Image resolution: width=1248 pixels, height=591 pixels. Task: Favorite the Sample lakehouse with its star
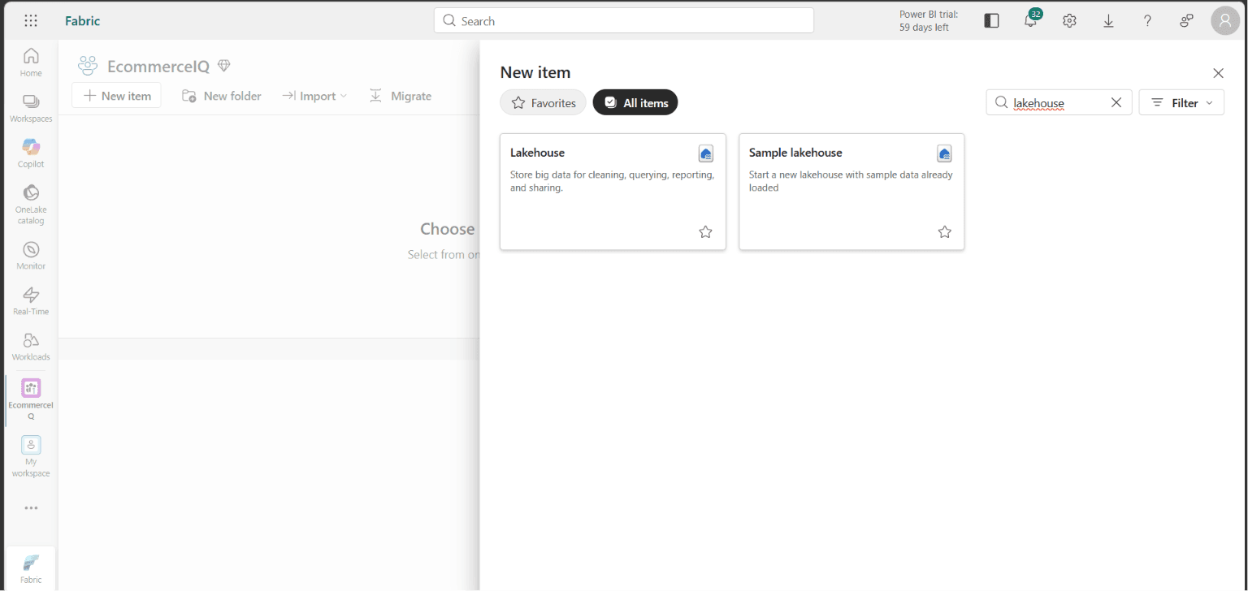point(944,232)
